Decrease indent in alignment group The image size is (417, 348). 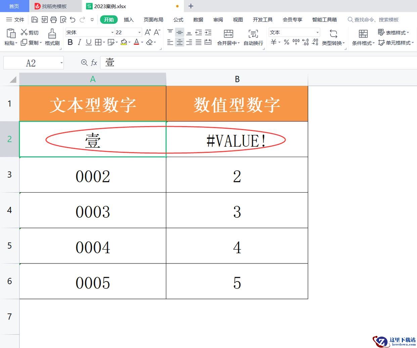(199, 33)
